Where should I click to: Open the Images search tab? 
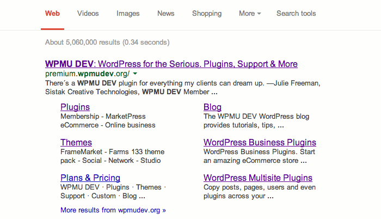128,14
